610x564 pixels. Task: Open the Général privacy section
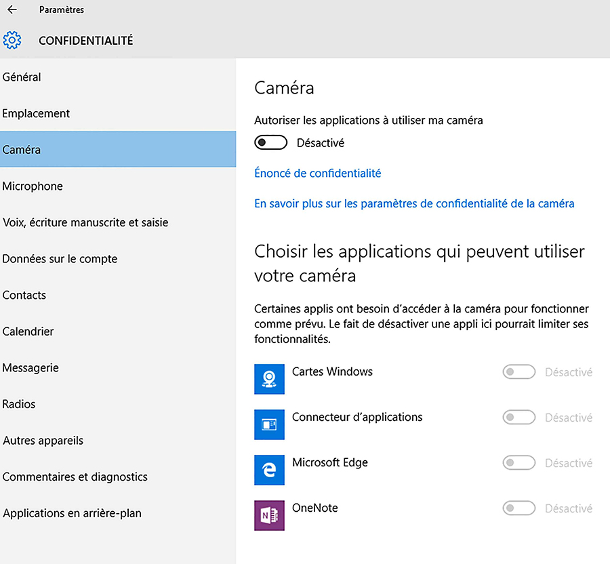pyautogui.click(x=118, y=77)
